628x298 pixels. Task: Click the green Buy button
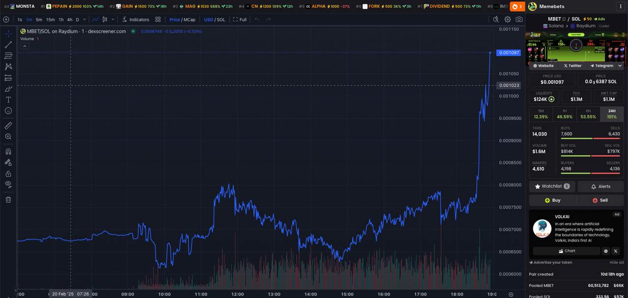pos(552,200)
